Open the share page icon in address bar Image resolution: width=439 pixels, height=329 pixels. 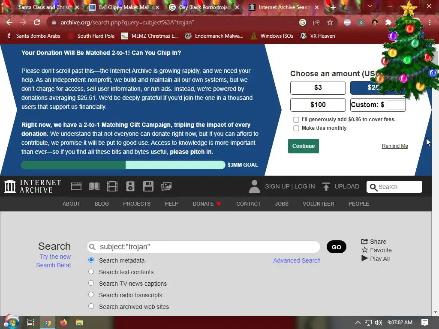pos(316,22)
